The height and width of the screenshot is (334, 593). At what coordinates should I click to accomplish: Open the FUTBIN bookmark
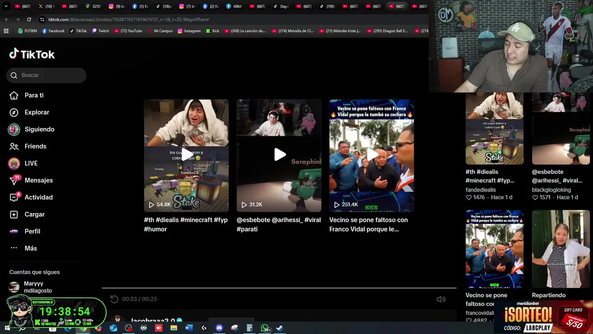click(27, 31)
